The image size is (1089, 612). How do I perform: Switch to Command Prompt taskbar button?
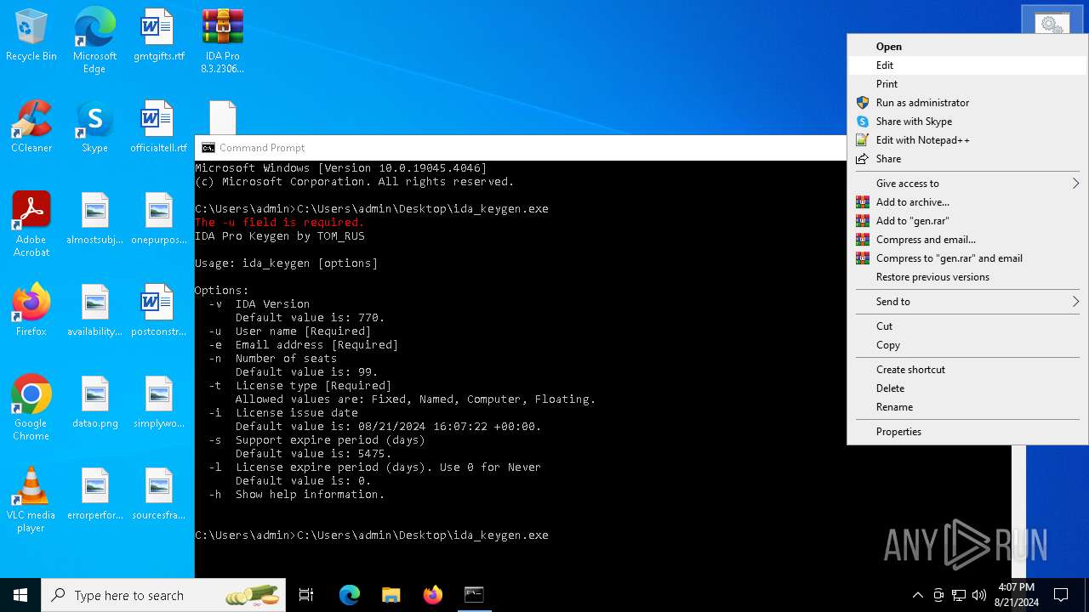tap(474, 595)
